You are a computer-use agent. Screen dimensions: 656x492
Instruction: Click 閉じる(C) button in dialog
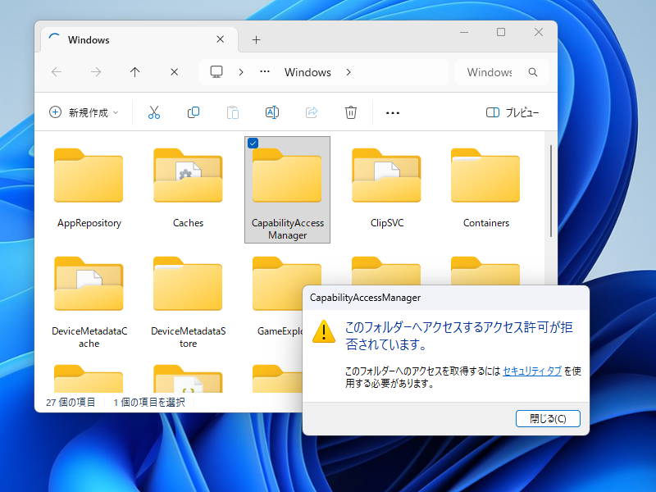548,418
